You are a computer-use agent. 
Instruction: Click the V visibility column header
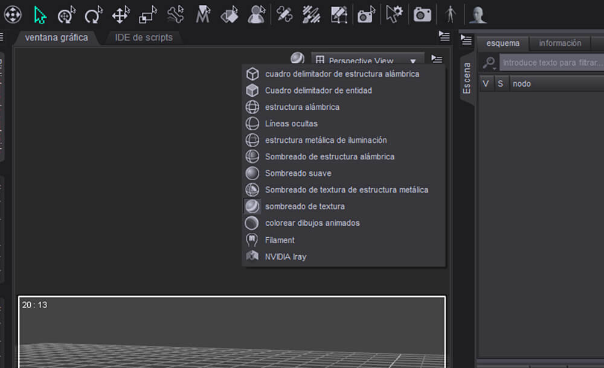[486, 83]
